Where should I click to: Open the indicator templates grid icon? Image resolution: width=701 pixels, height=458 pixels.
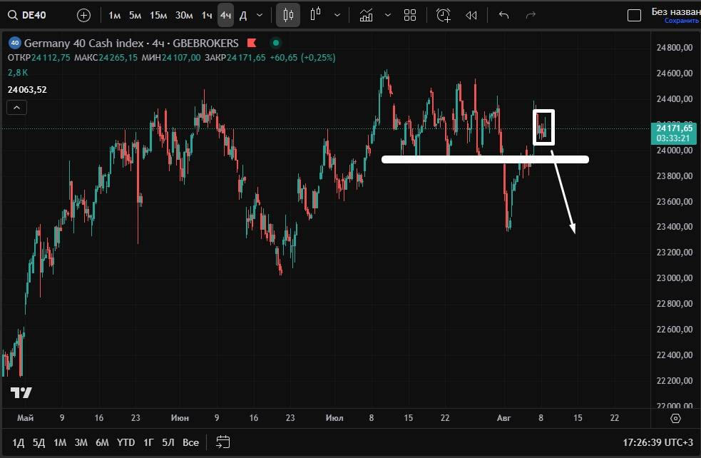tap(410, 15)
